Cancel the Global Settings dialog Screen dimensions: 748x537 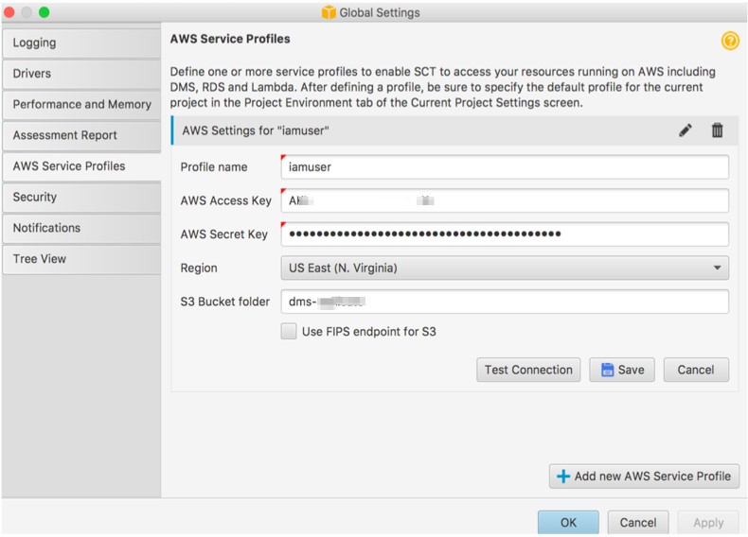[638, 523]
